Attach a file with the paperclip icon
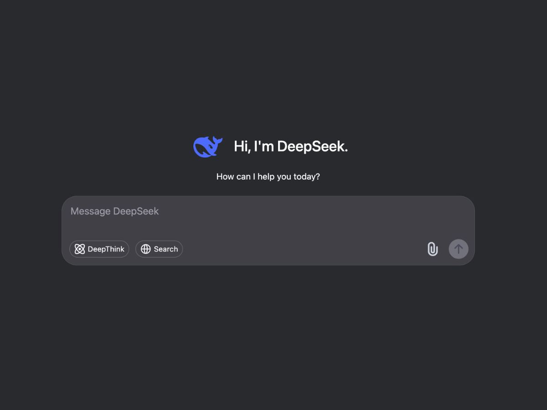This screenshot has width=547, height=410. click(433, 249)
